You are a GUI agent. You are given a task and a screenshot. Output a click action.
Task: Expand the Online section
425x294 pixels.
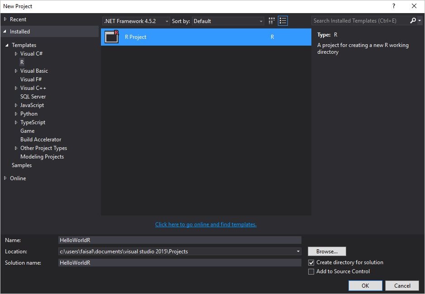[x=5, y=178]
